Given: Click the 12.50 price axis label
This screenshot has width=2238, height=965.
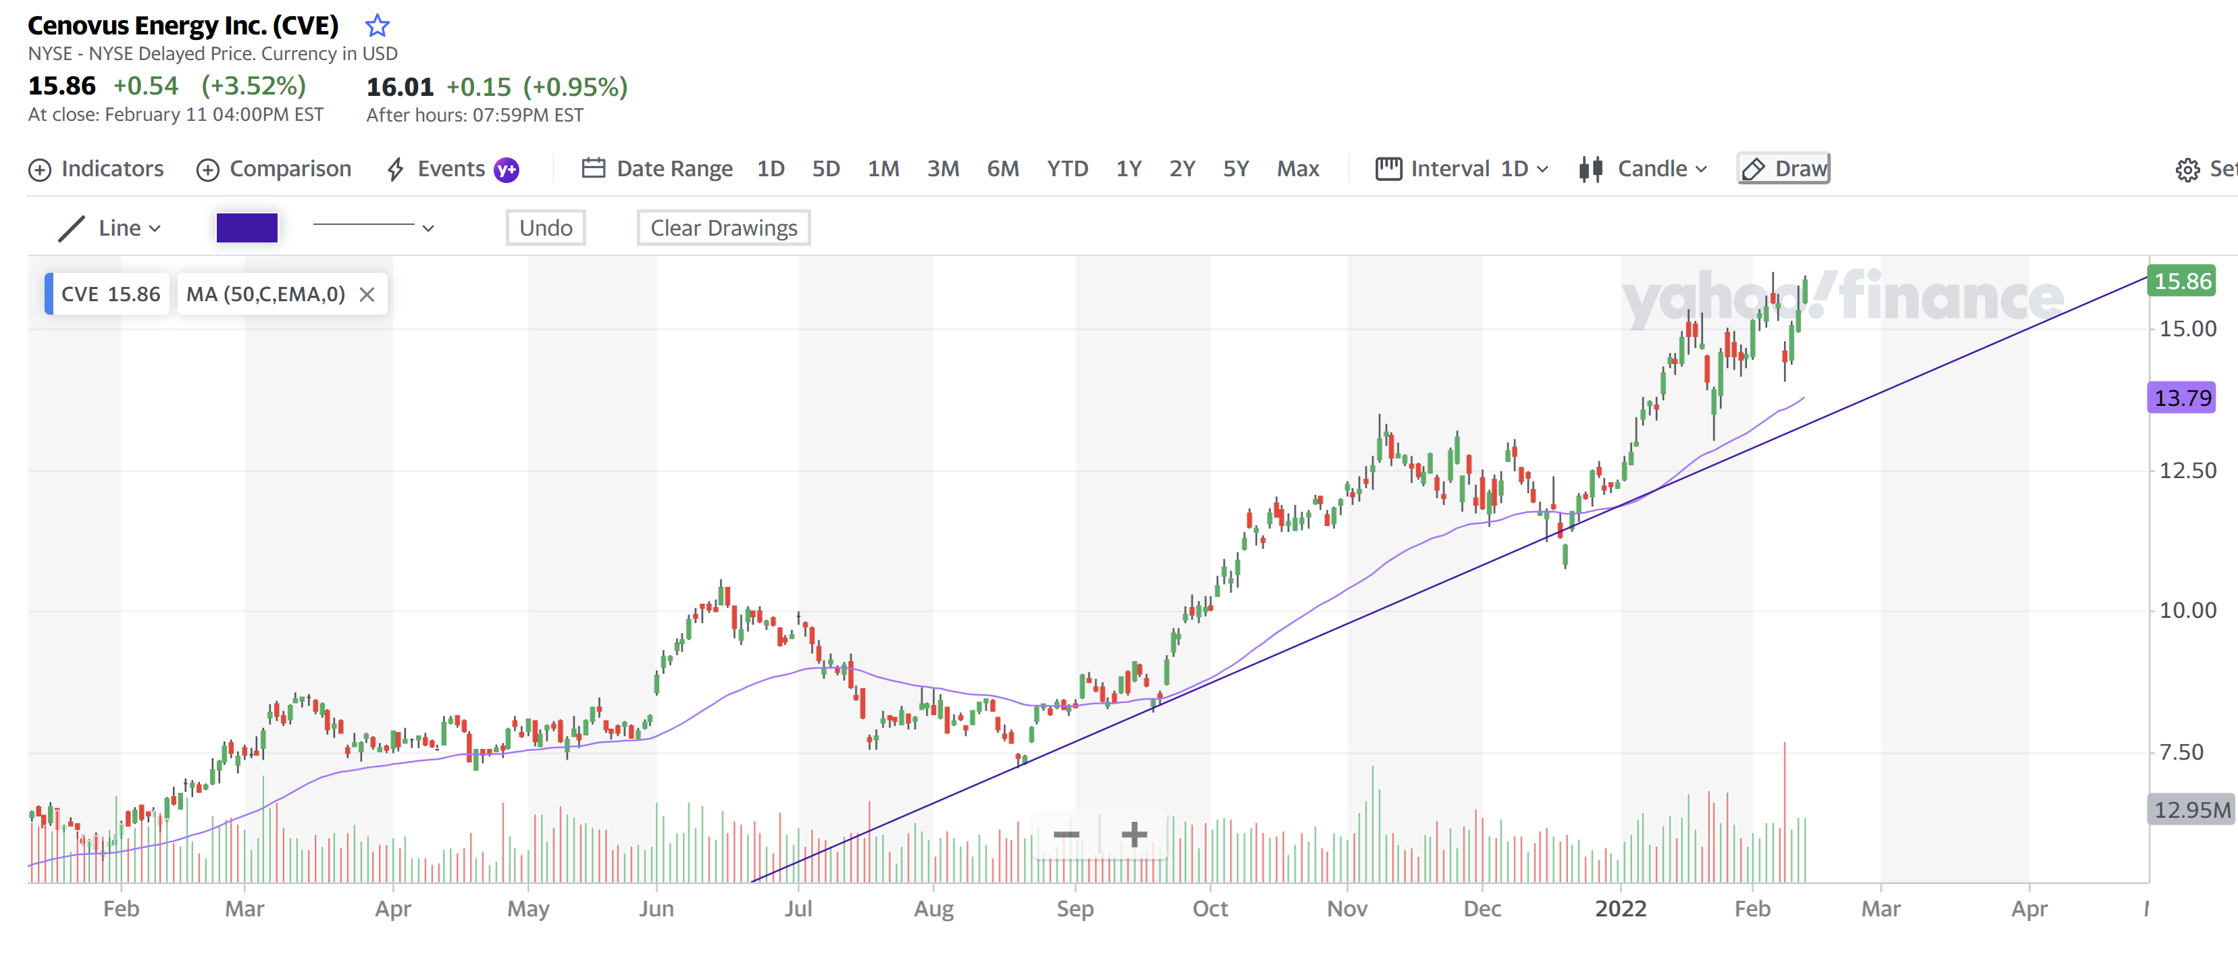Looking at the screenshot, I should (2187, 471).
